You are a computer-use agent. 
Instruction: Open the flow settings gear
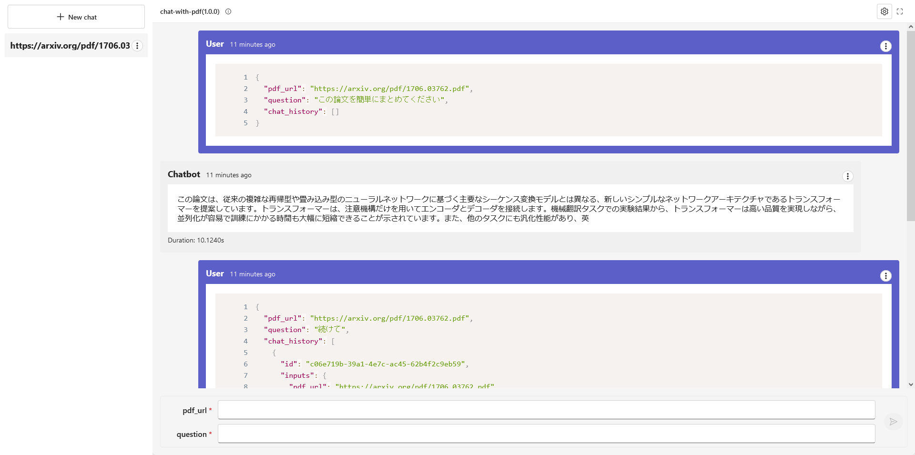point(884,11)
